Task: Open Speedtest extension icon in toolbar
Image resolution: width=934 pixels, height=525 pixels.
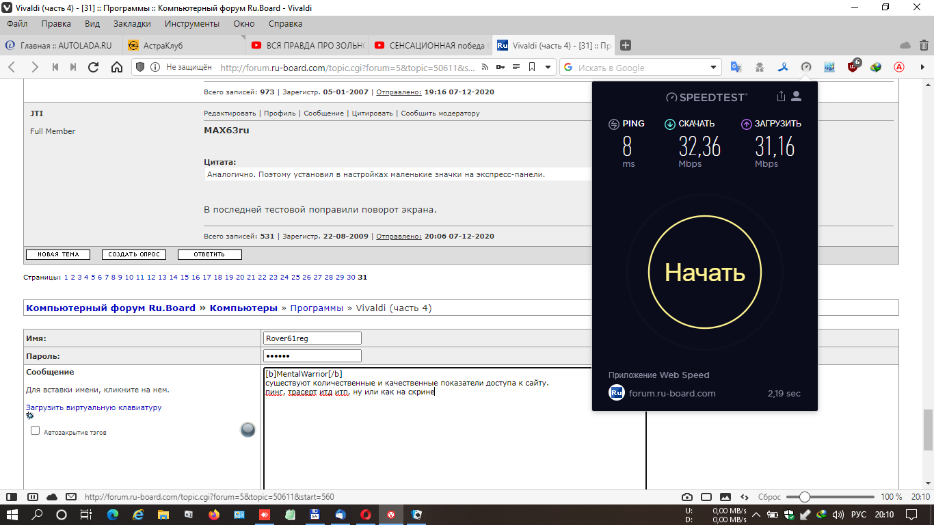Action: coord(806,67)
